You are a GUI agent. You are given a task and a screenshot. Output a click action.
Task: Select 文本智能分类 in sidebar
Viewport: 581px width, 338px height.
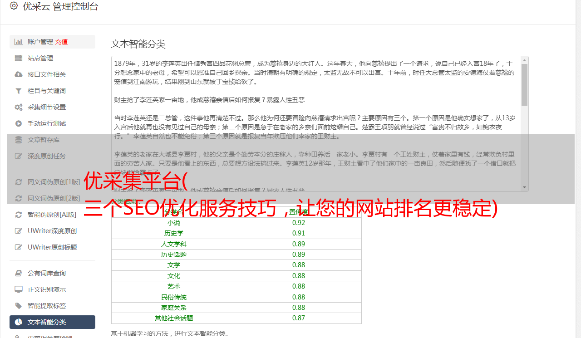(x=52, y=322)
